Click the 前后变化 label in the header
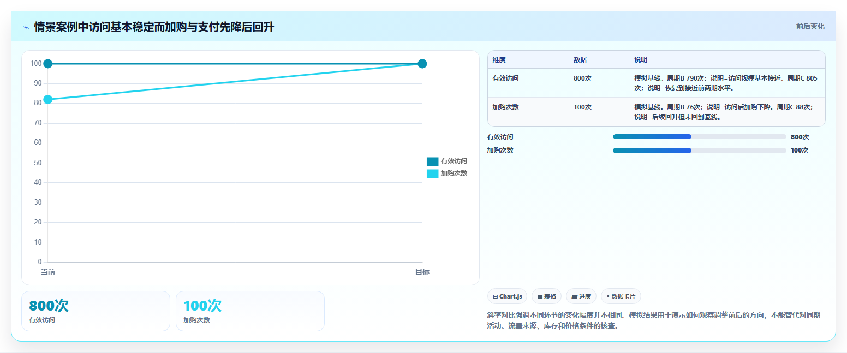Viewport: 847px width, 353px height. (810, 26)
